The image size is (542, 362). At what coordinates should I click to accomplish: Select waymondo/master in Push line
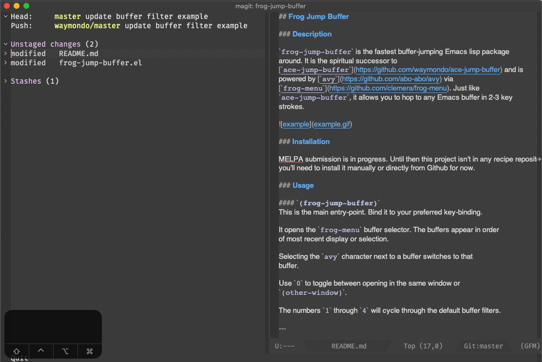tap(87, 25)
